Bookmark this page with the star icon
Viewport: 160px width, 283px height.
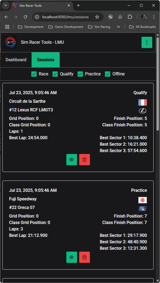tap(97, 17)
